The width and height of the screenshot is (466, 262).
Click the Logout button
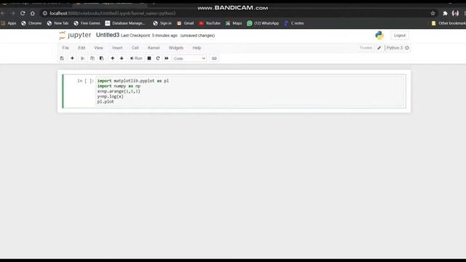click(400, 36)
